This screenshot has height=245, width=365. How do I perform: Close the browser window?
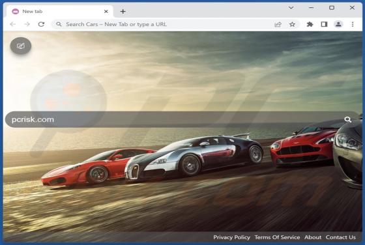tap(352, 8)
